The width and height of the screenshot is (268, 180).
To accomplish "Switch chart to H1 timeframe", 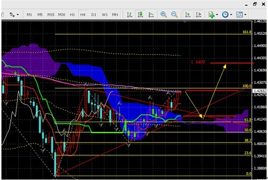I will tap(72, 15).
